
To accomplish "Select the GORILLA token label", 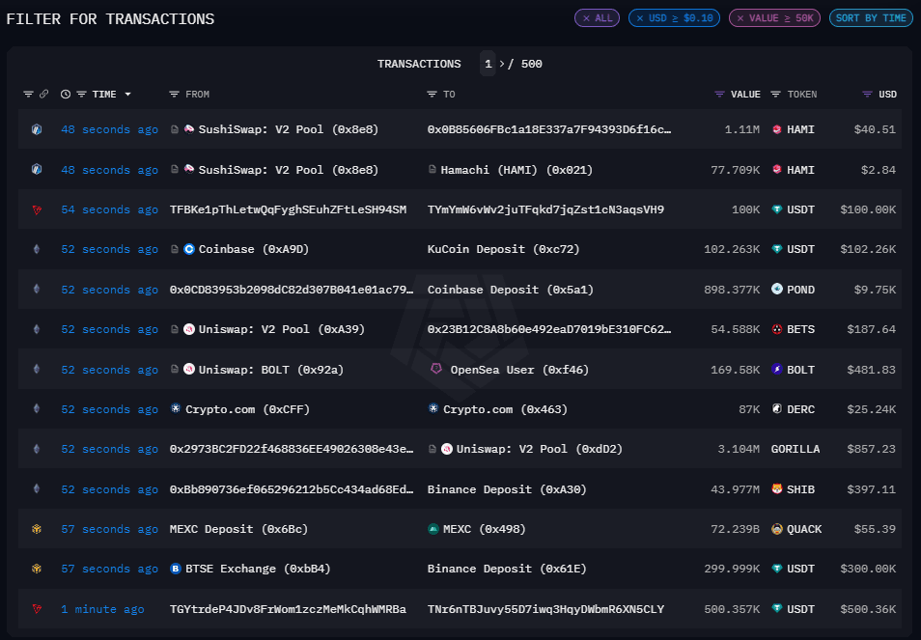I will 795,449.
